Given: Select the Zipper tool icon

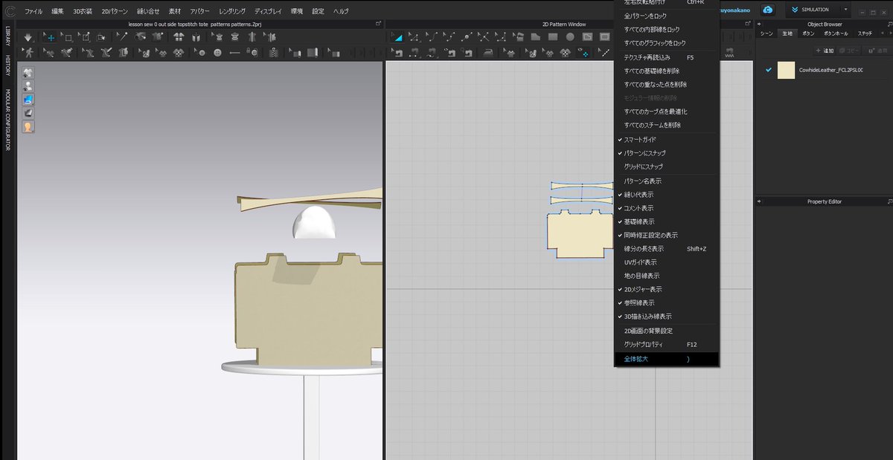Looking at the screenshot, I should pos(273,52).
